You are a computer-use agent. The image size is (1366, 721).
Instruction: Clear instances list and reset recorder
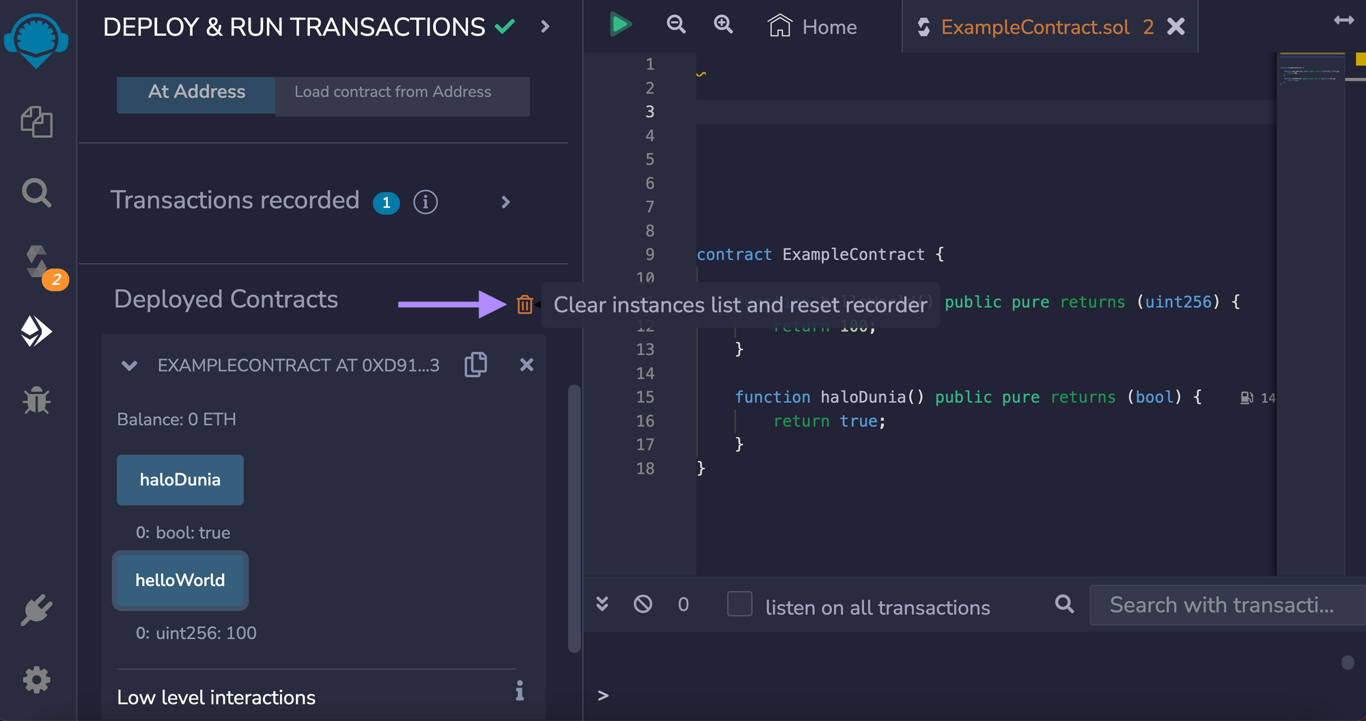click(525, 305)
